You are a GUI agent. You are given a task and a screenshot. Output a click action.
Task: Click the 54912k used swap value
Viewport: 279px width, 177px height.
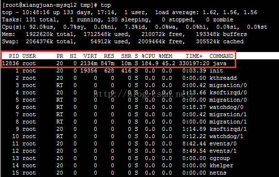coord(101,41)
